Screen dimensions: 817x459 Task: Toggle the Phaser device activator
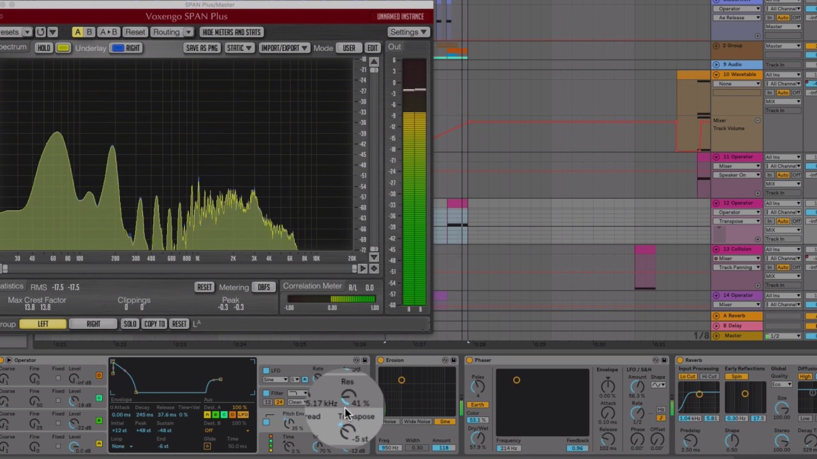coord(470,361)
